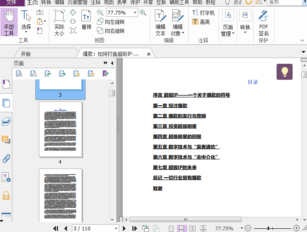The image size is (307, 232).
Task: Go to the first page
Action: tap(56, 228)
